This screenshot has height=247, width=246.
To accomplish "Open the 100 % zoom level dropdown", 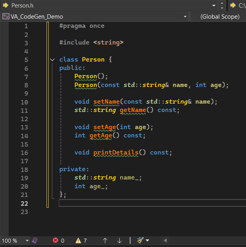I will point(27,241).
